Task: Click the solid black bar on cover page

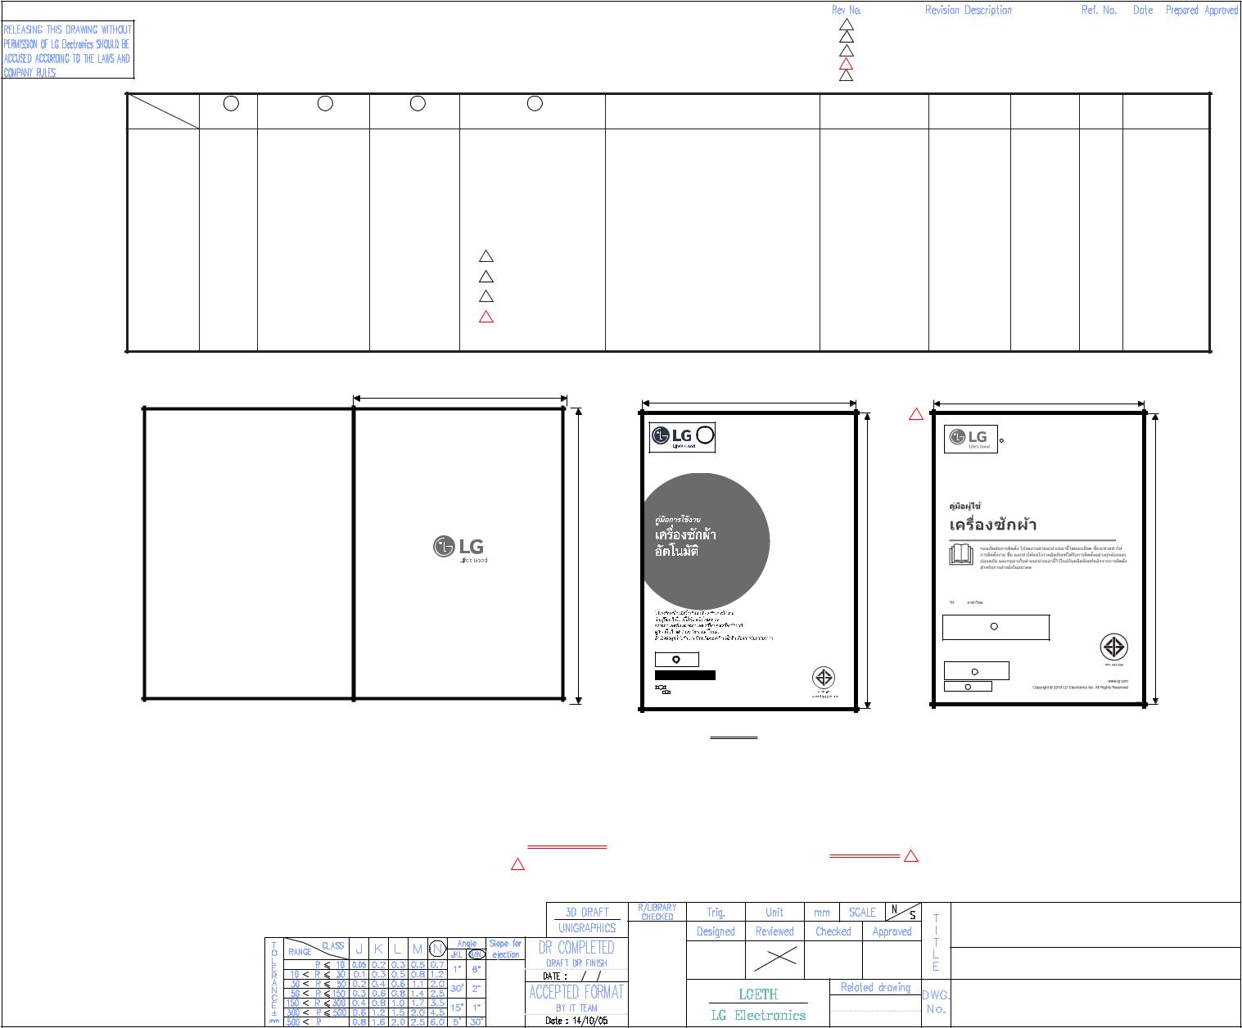Action: click(x=685, y=675)
